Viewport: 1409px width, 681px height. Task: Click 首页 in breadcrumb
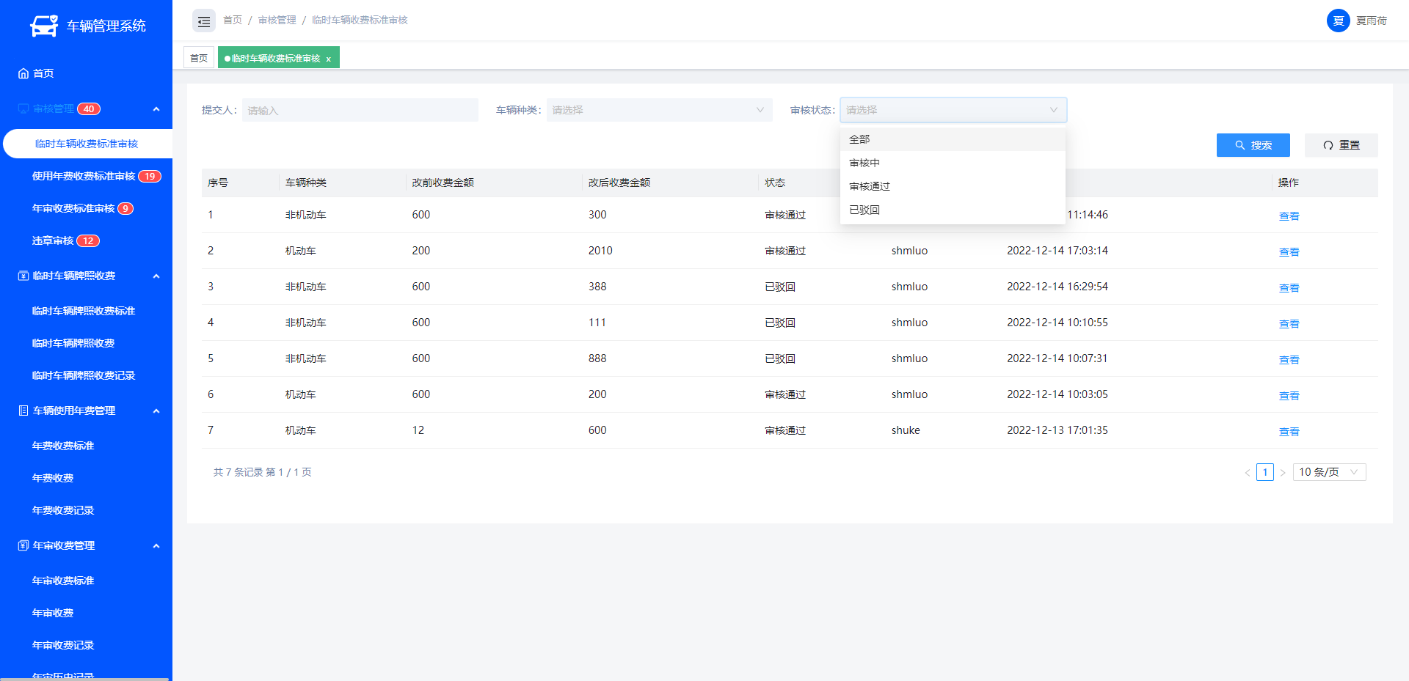[x=233, y=20]
